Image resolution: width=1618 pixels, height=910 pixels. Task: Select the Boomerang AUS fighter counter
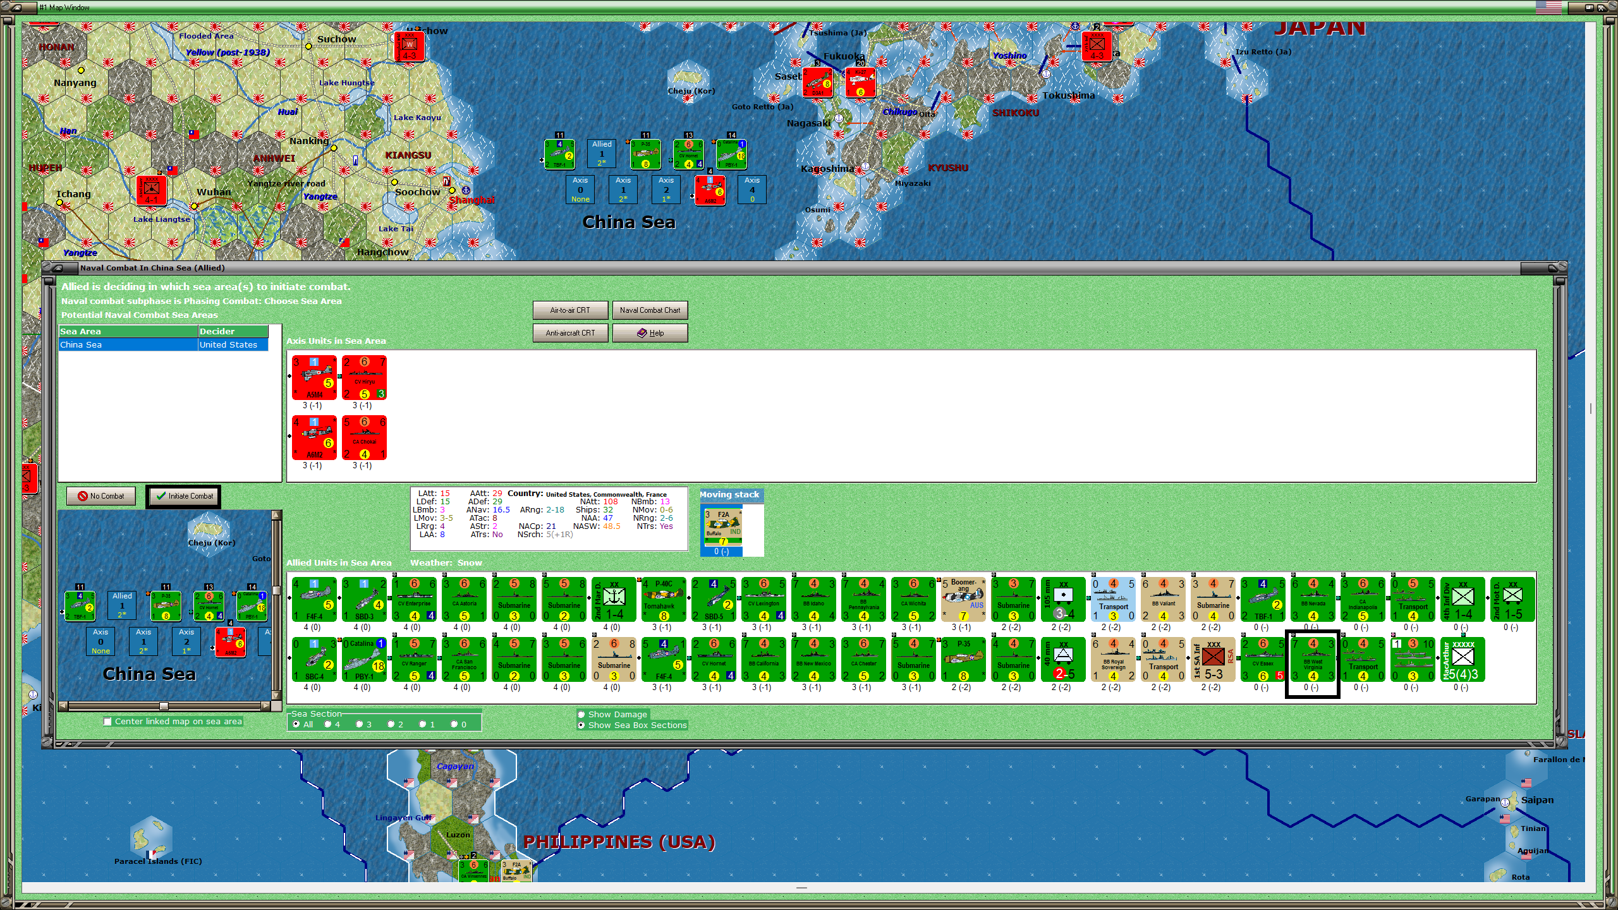coord(963,599)
